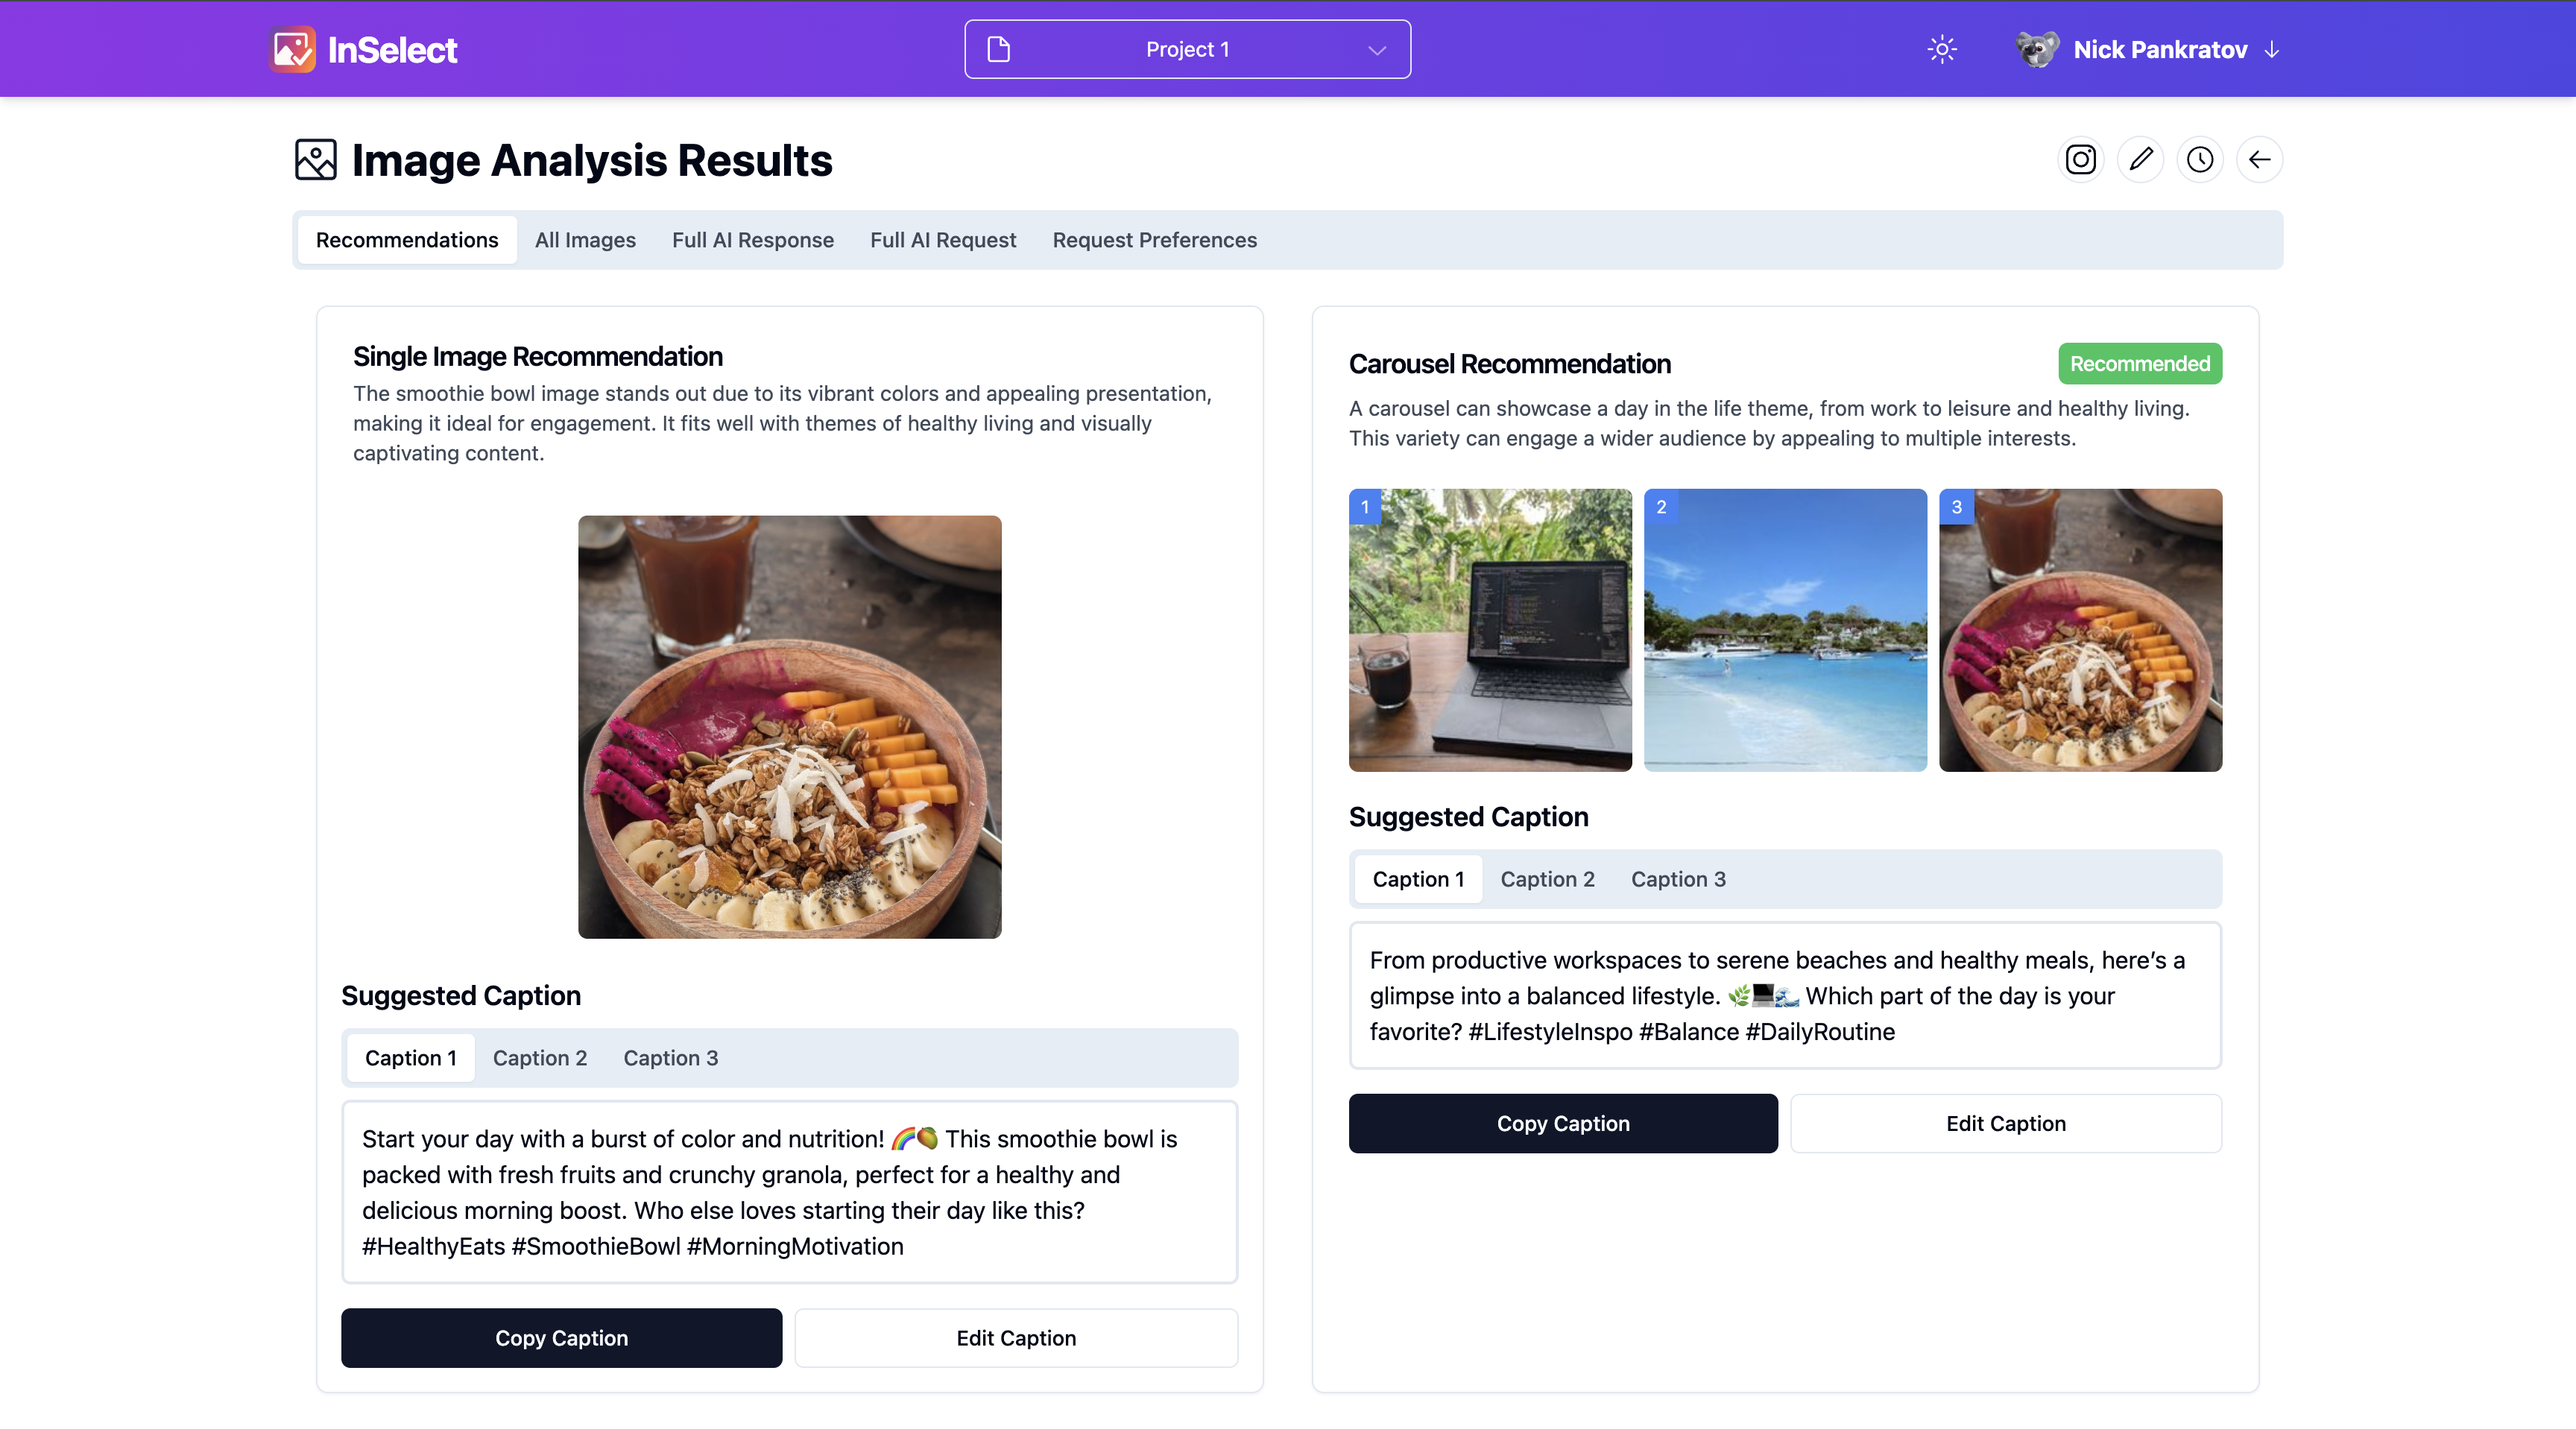Select Caption 3 in the carousel captions
Image resolution: width=2576 pixels, height=1429 pixels.
tap(1677, 879)
